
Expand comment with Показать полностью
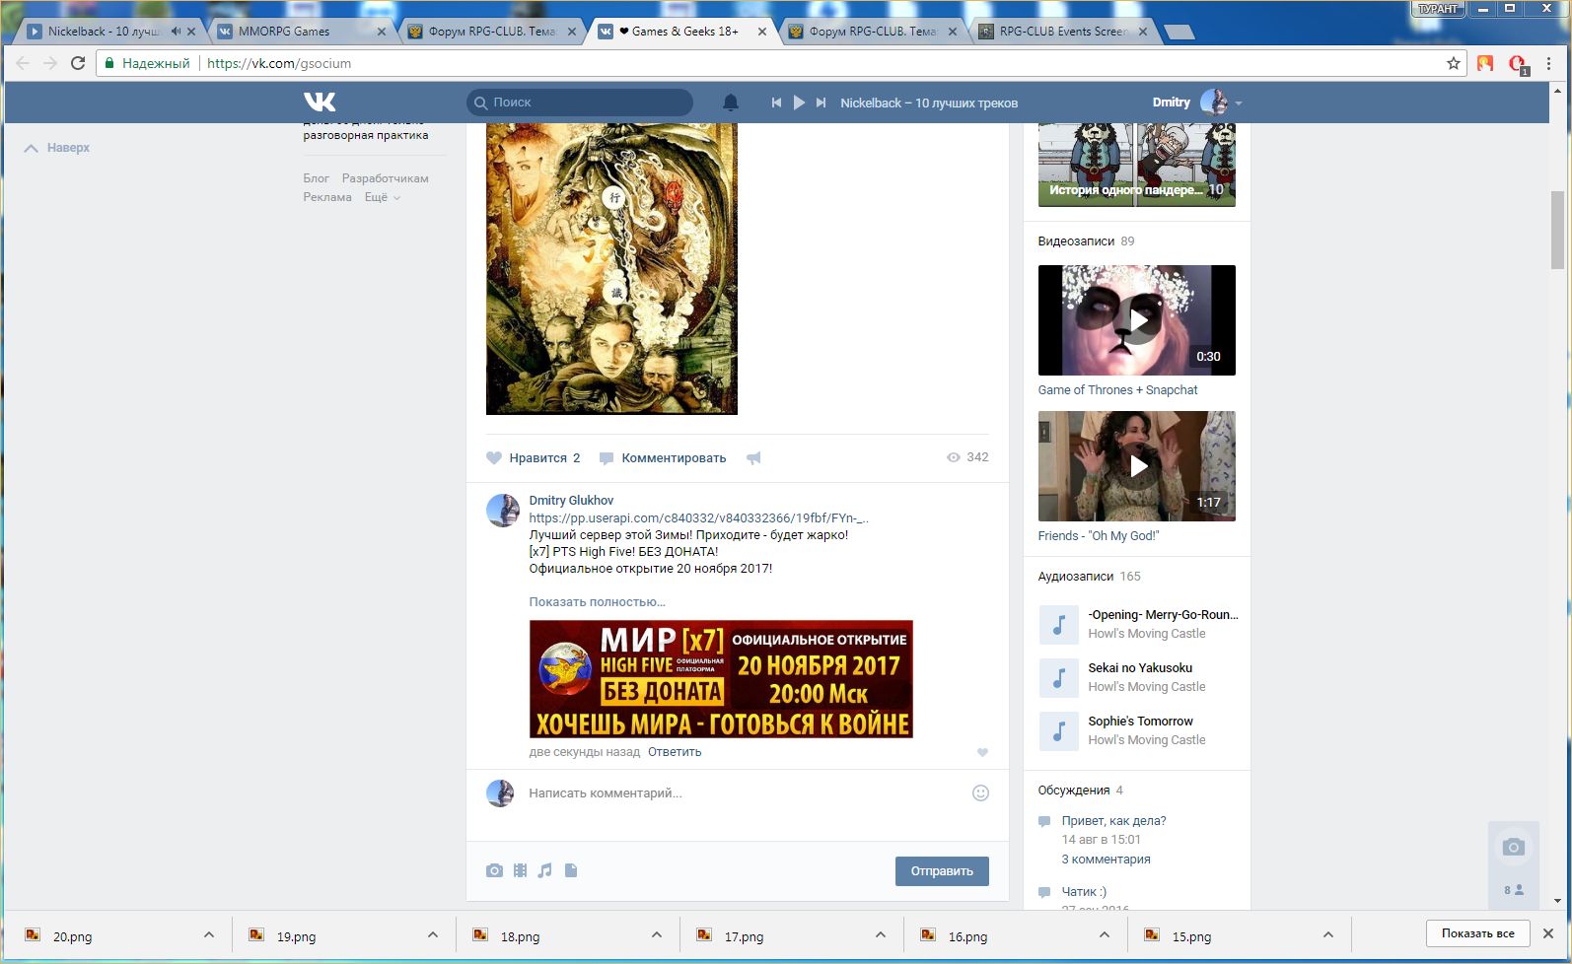click(x=597, y=602)
